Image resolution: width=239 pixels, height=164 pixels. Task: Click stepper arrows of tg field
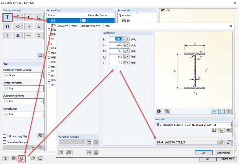pyautogui.click(x=125, y=57)
